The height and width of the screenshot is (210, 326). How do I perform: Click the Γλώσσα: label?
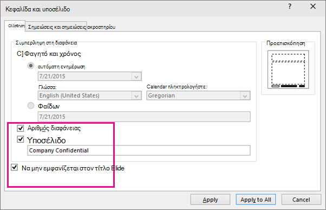(48, 87)
